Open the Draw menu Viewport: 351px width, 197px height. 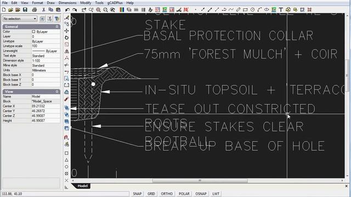point(51,3)
